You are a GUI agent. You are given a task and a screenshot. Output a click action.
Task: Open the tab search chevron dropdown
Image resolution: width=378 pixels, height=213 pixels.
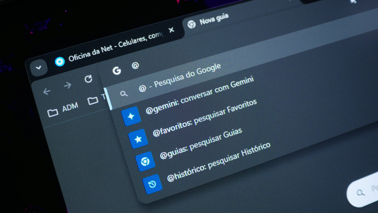(x=39, y=68)
